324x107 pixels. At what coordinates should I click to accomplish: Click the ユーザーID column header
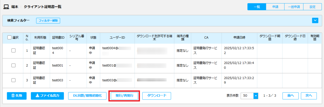point(117,37)
